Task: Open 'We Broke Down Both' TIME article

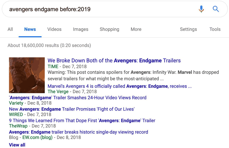Action: coord(114,61)
